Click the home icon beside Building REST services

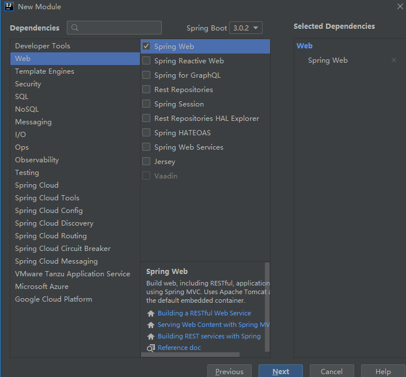[151, 336]
